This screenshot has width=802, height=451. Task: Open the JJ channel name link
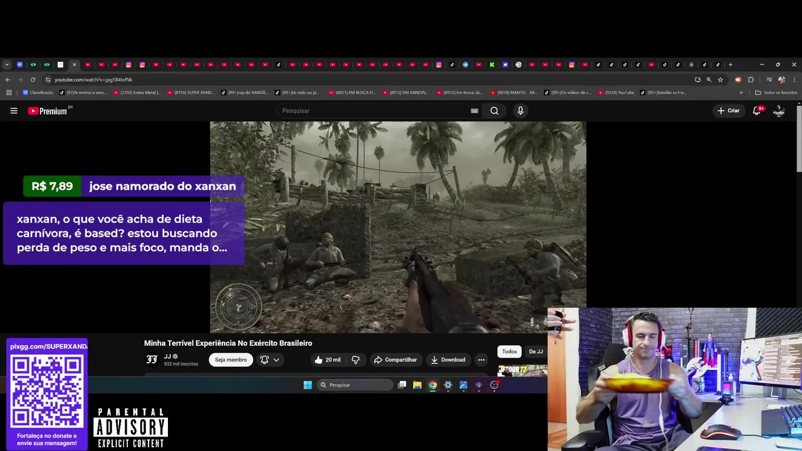[167, 356]
